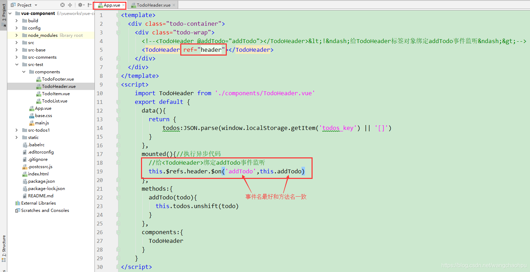Expand the src folder arrow
Viewport: 530px width, 272px height.
point(17,43)
